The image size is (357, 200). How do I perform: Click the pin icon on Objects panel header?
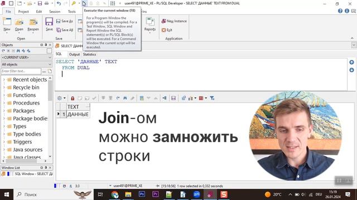tap(46, 45)
